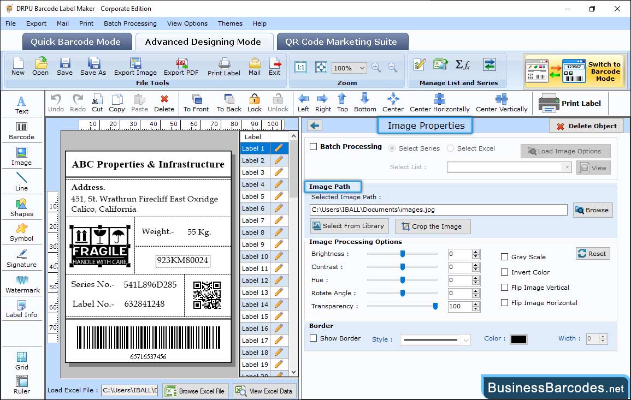Screen dimensions: 631x400
Task: Zoom in with magnifier plus
Action: click(376, 68)
